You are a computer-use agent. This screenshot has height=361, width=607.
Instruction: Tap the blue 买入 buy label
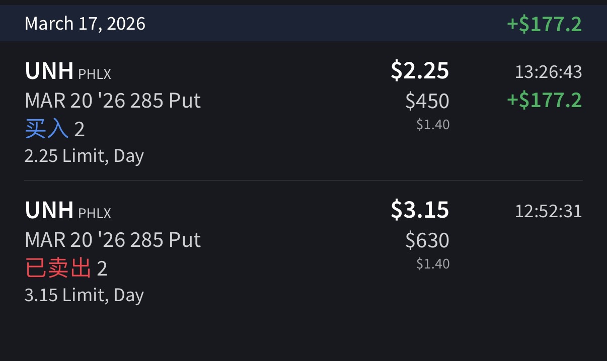click(x=46, y=129)
